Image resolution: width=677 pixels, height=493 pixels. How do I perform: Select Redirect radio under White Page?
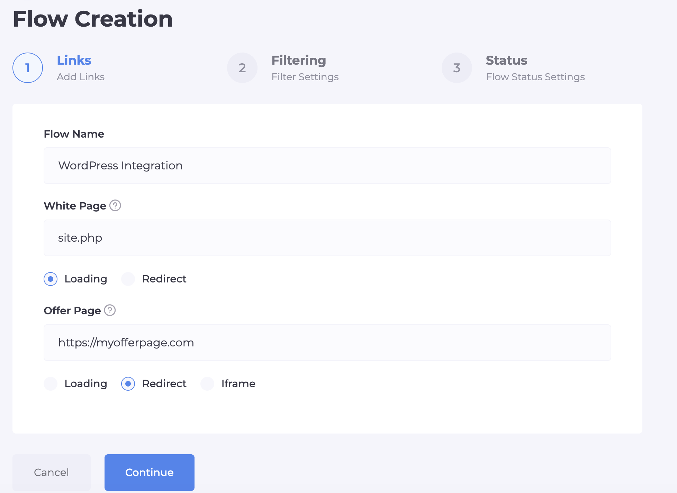point(128,279)
